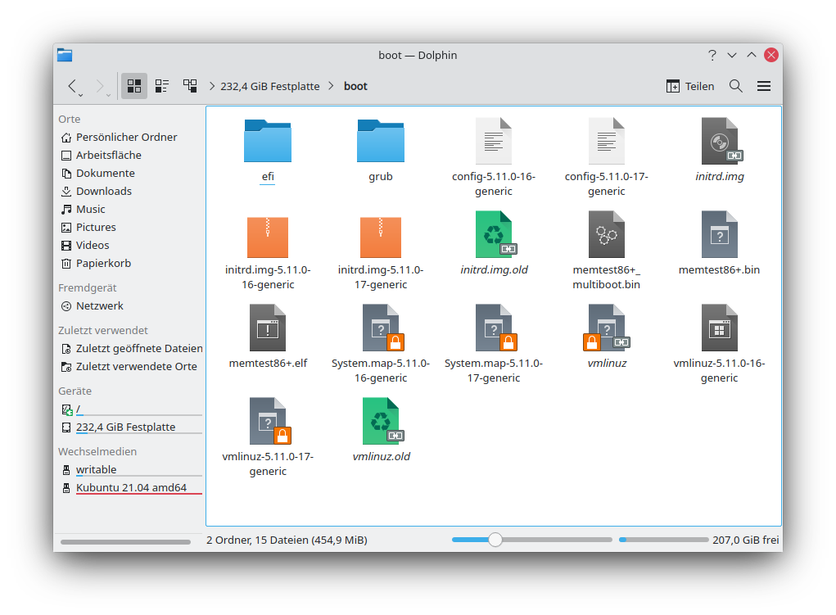
Task: Select initrd.img-5.11.0-16-generic archive icon
Action: (268, 237)
